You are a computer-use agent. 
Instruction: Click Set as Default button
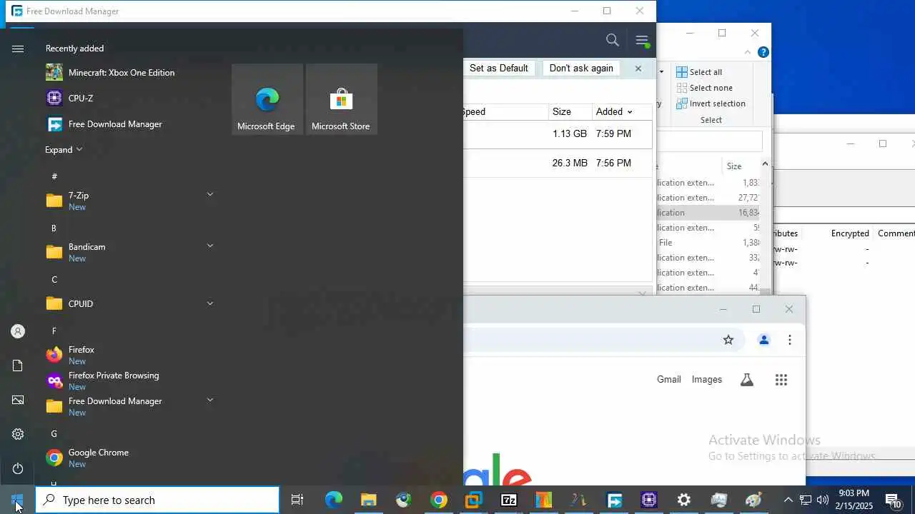499,69
